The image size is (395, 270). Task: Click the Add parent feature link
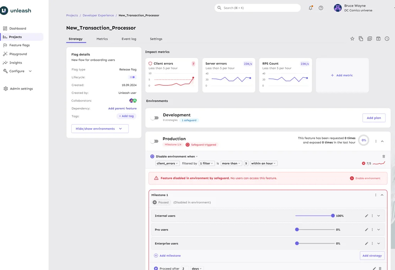point(122,108)
